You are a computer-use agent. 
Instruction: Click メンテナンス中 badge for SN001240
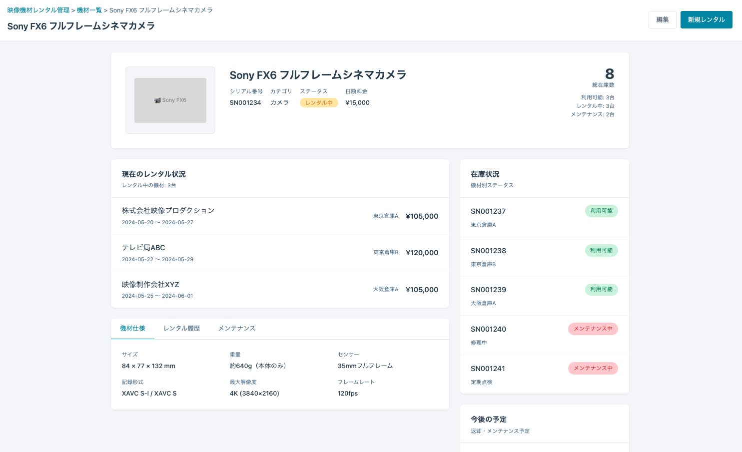click(593, 329)
